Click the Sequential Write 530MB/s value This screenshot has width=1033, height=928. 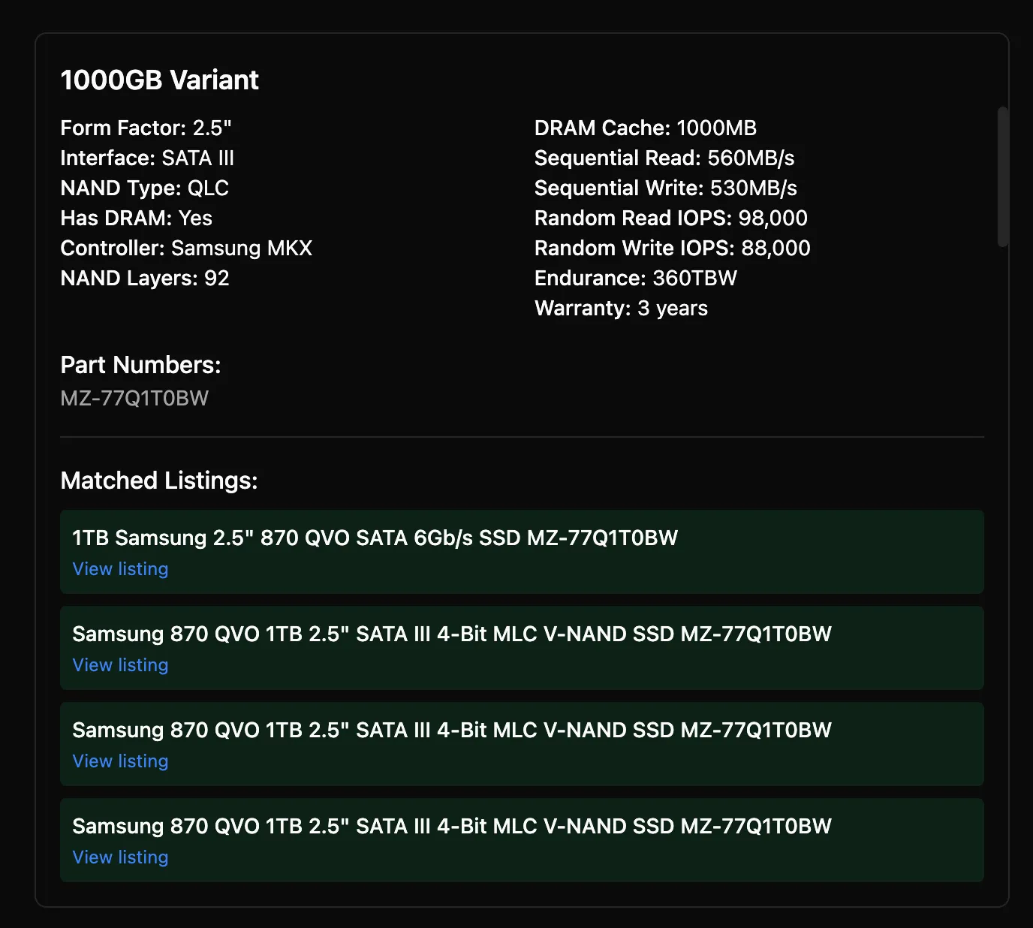click(753, 188)
